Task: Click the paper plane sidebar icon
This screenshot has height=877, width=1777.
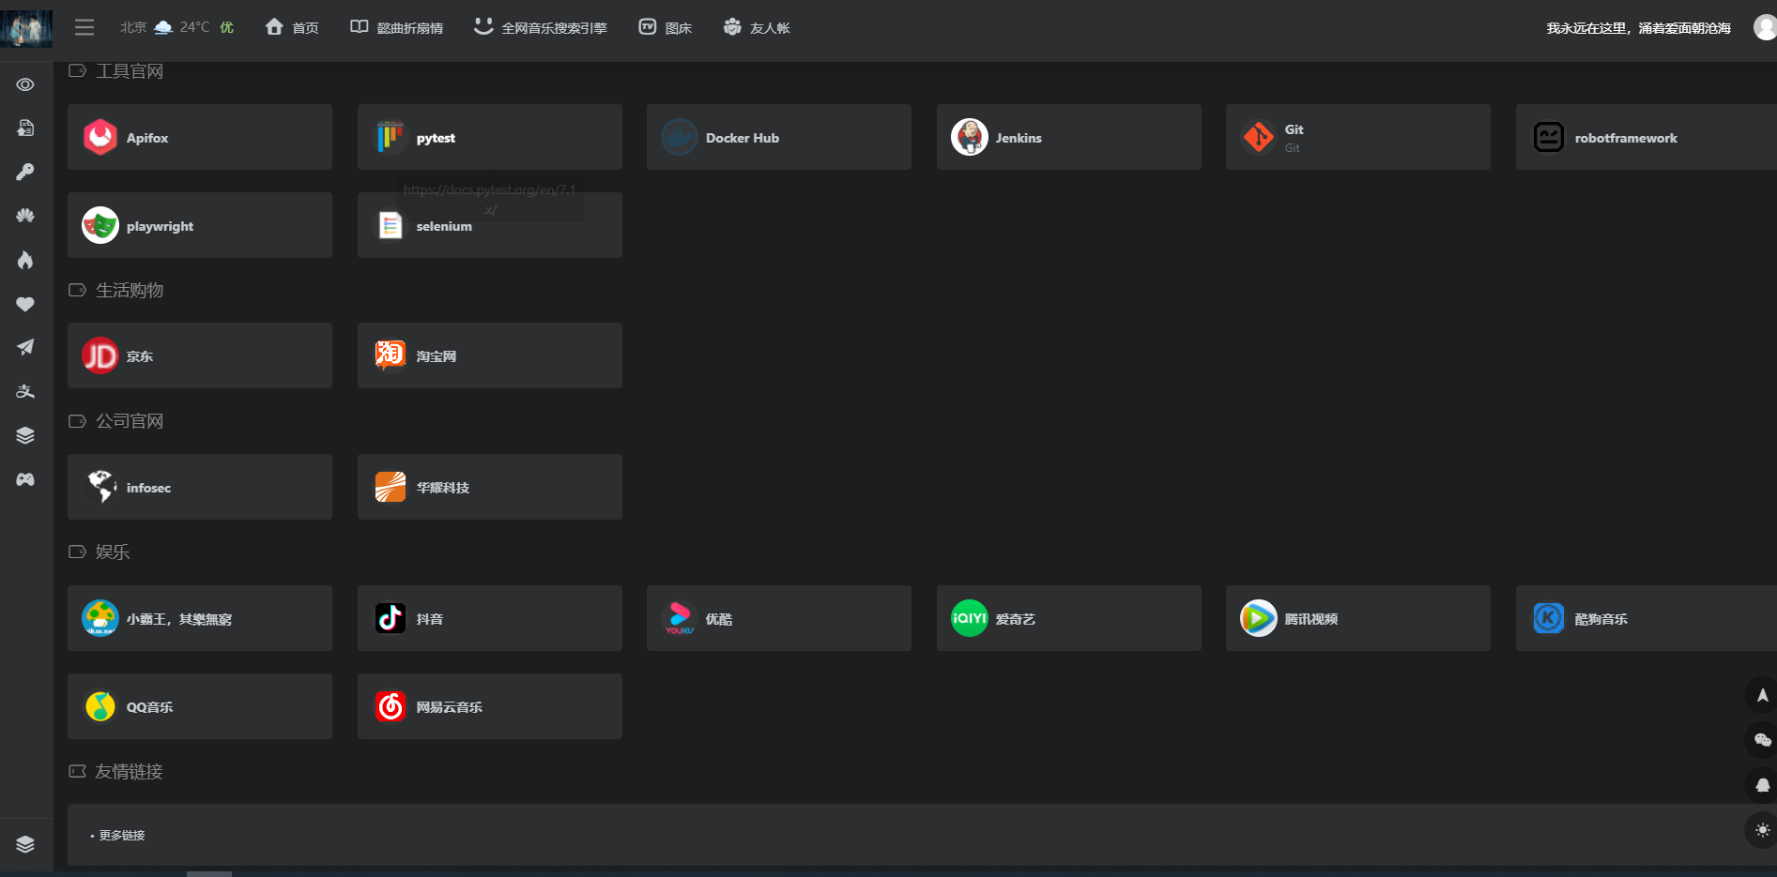Action: [x=25, y=347]
